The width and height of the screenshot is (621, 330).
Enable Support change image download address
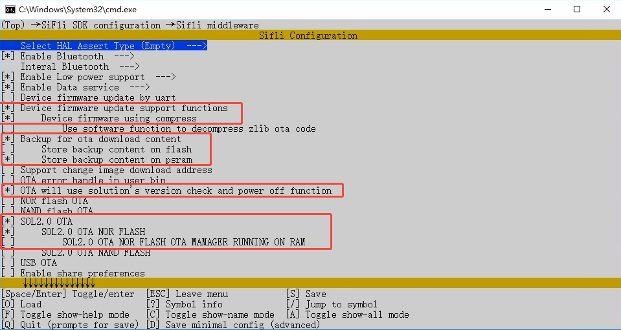tap(8, 170)
